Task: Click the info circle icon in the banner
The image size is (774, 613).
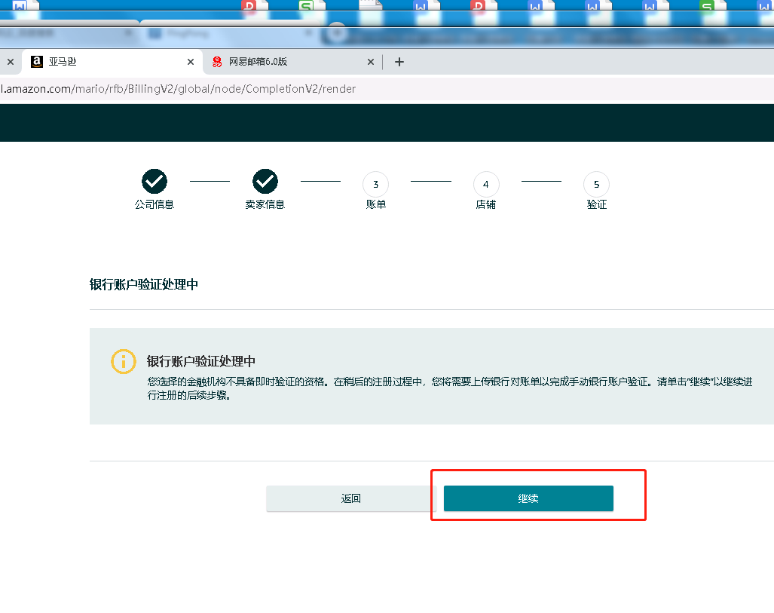Action: click(124, 362)
